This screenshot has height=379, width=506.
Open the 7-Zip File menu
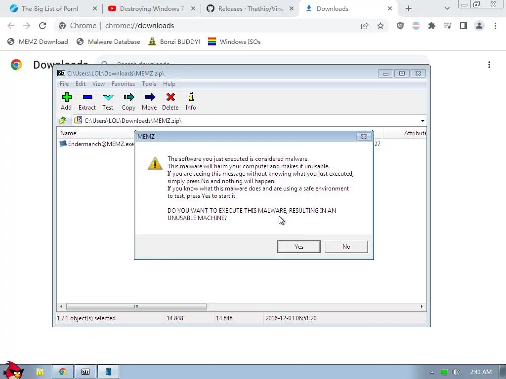pos(64,84)
